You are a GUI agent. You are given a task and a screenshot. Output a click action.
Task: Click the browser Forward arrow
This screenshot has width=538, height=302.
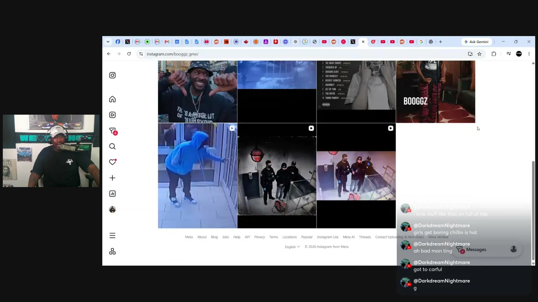click(x=119, y=54)
